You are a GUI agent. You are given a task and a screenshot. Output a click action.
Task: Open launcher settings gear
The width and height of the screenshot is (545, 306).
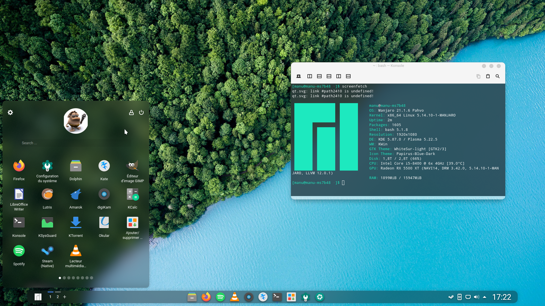[10, 112]
